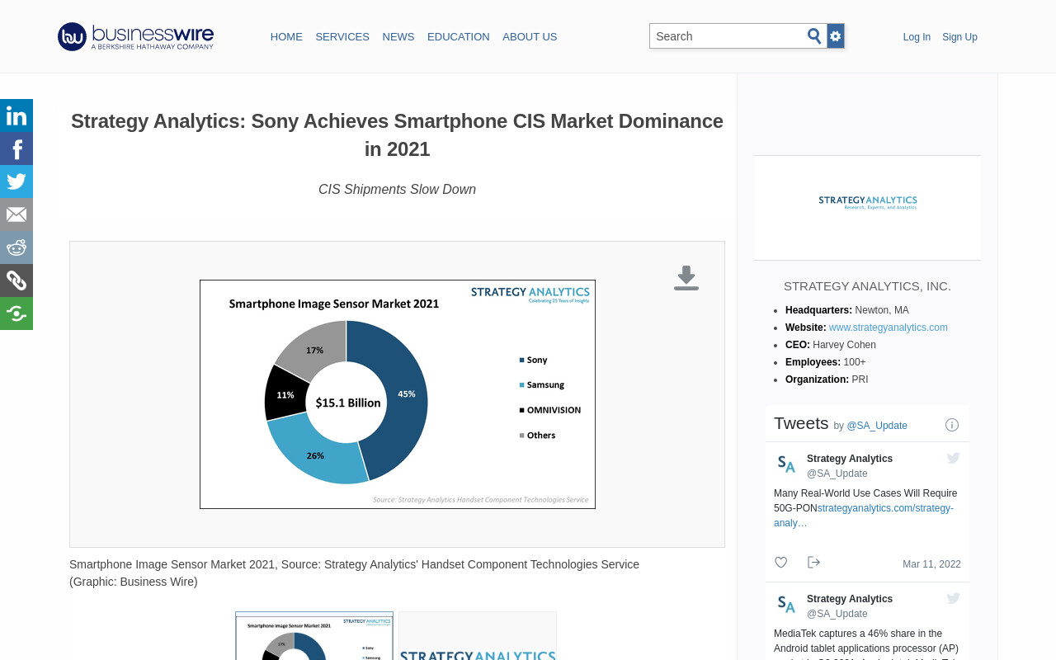Open Twitter bird on MediaTek tweet

point(954,599)
